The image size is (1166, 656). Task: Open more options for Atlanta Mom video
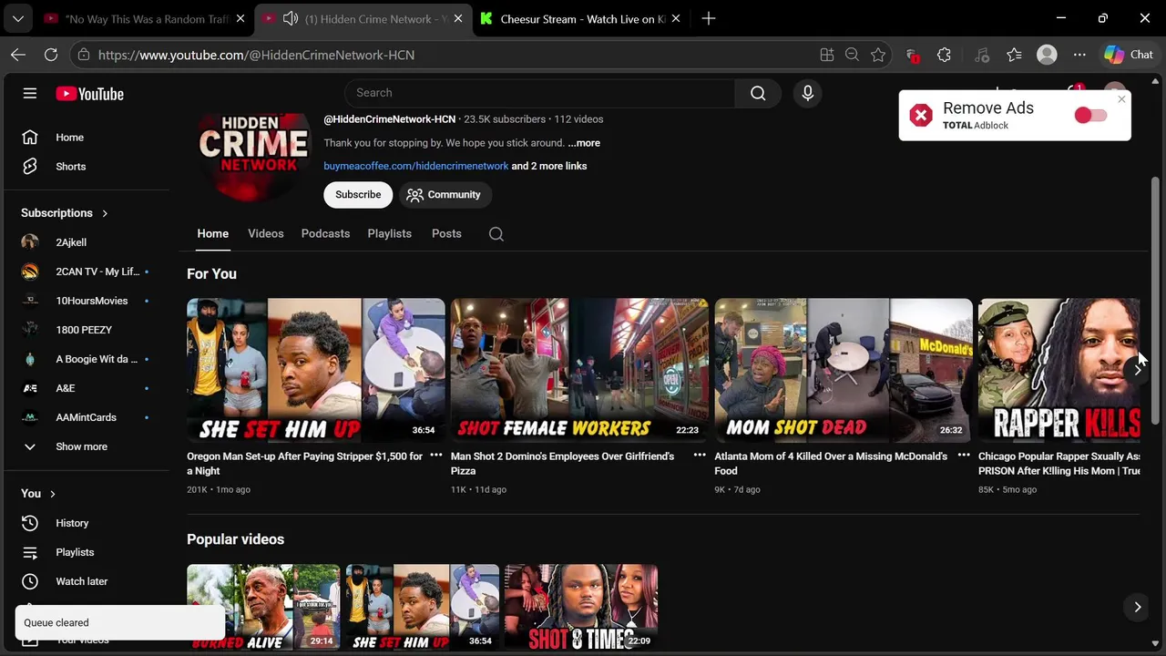[964, 456]
